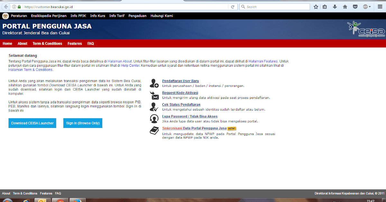Open the Lupa Password / Tidak Bisa Akses link
386x202 pixels.
(x=190, y=116)
